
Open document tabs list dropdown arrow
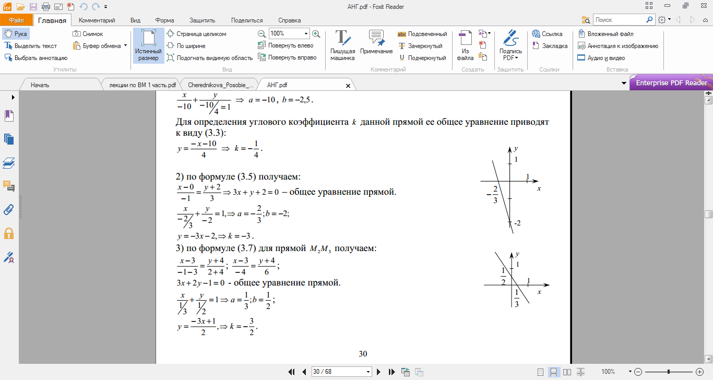624,84
